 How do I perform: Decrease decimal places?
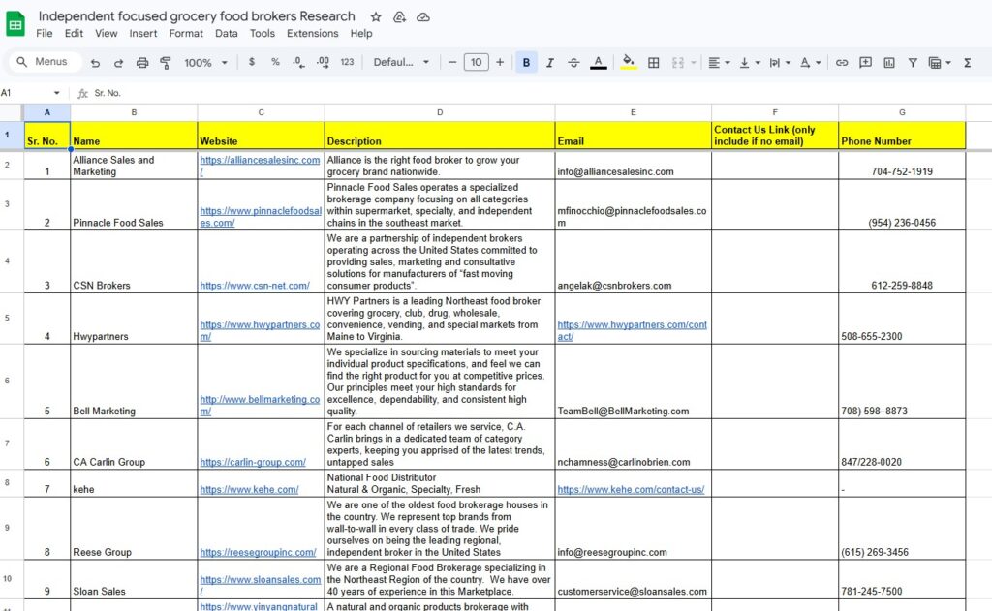298,62
